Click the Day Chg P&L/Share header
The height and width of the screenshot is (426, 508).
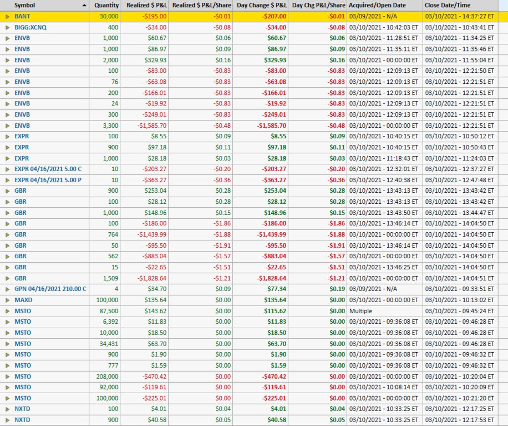click(318, 5)
